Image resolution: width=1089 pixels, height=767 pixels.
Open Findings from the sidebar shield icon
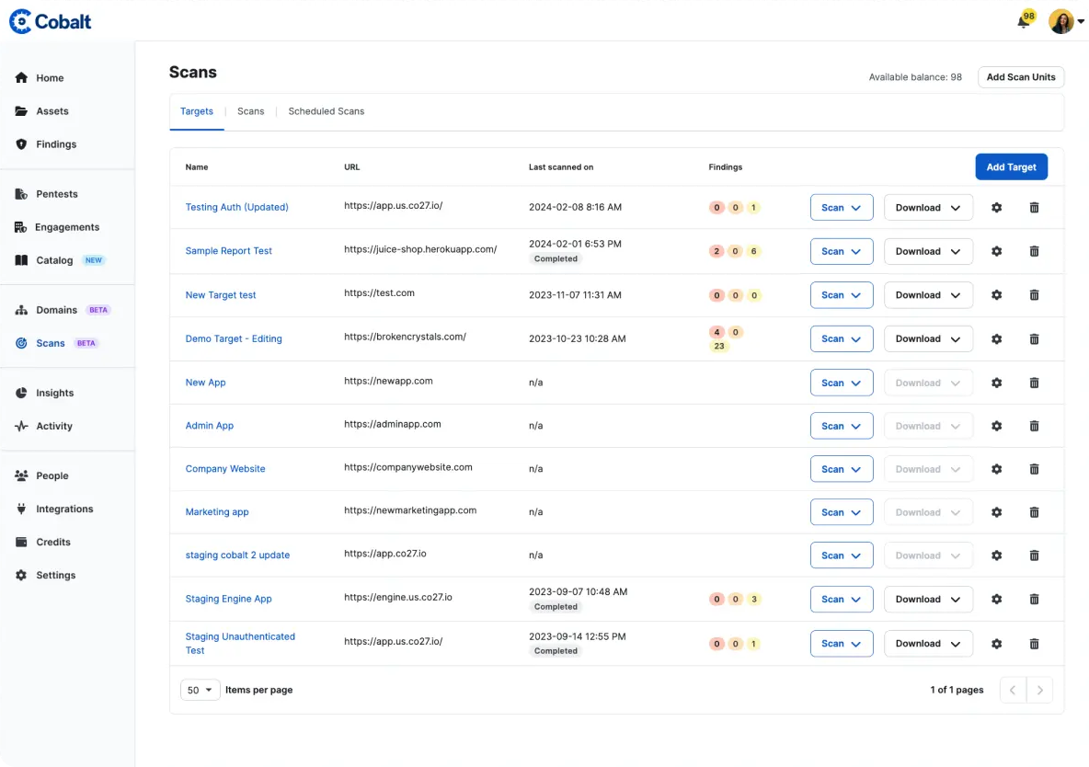21,144
